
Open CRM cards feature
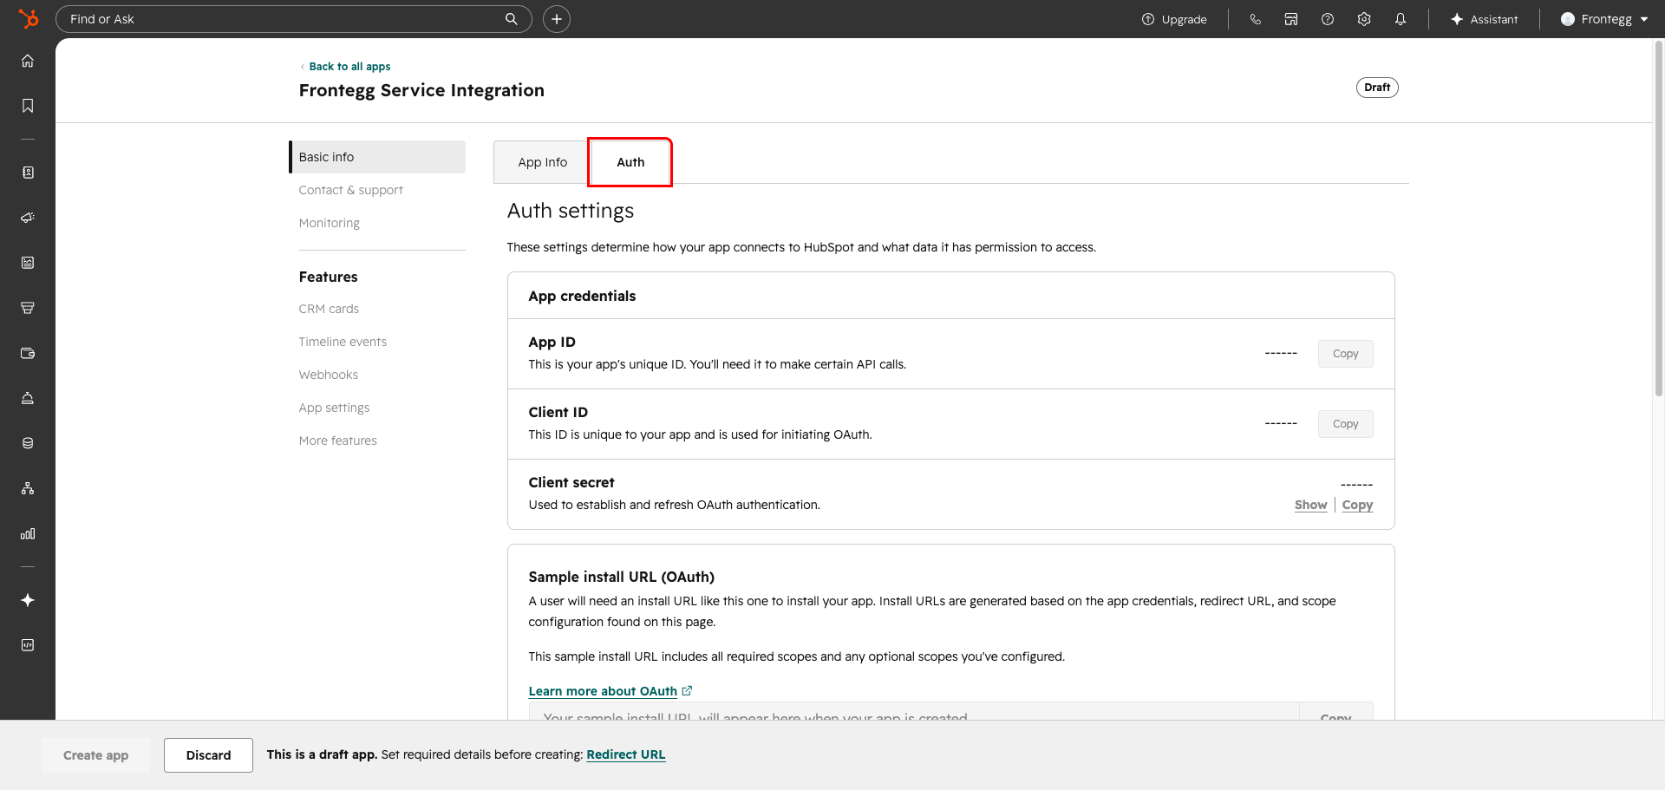coord(329,309)
